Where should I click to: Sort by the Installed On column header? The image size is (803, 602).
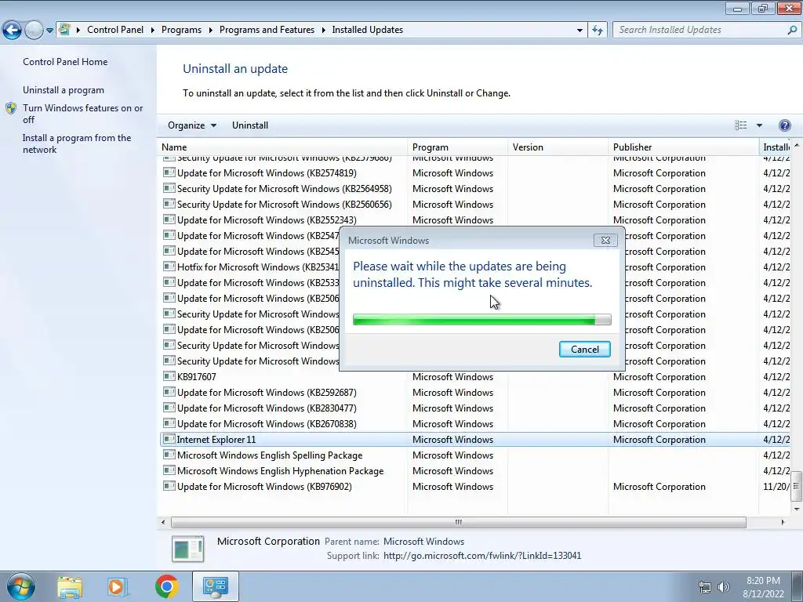point(776,147)
